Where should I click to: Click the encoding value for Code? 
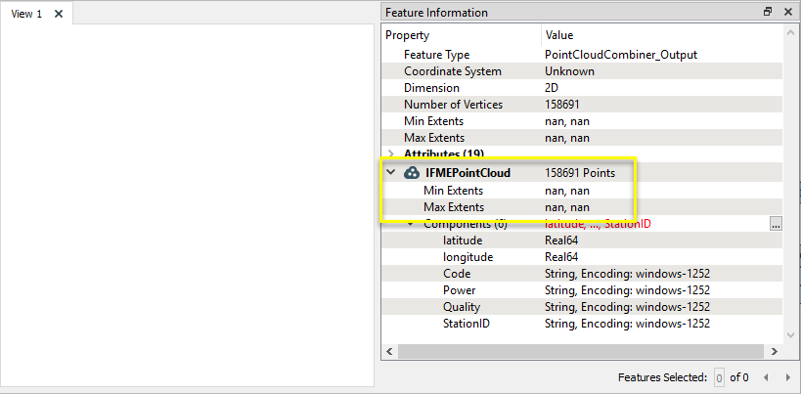[x=627, y=274]
